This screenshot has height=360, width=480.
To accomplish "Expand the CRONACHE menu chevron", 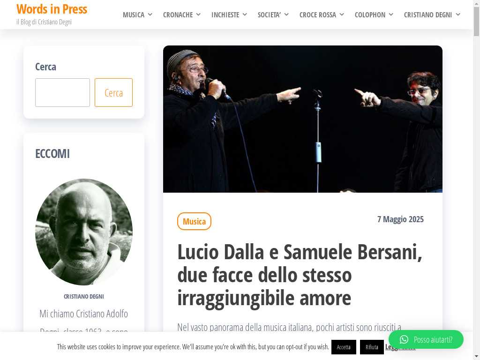I will [198, 15].
